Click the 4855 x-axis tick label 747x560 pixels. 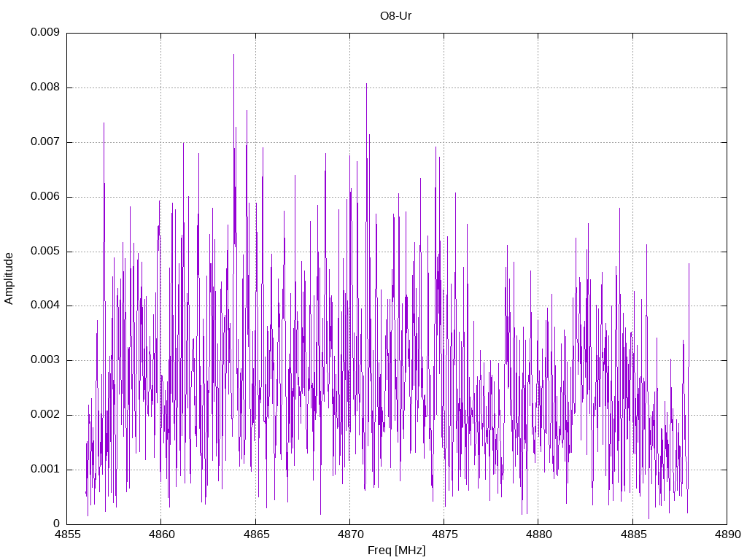66,534
